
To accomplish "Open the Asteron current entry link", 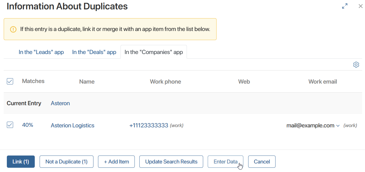I will pyautogui.click(x=60, y=103).
